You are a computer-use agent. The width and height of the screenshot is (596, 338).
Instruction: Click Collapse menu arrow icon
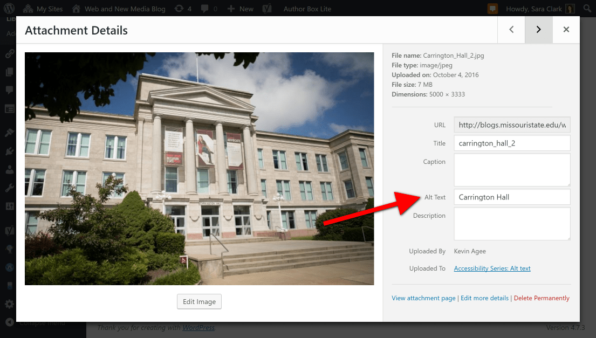10,322
